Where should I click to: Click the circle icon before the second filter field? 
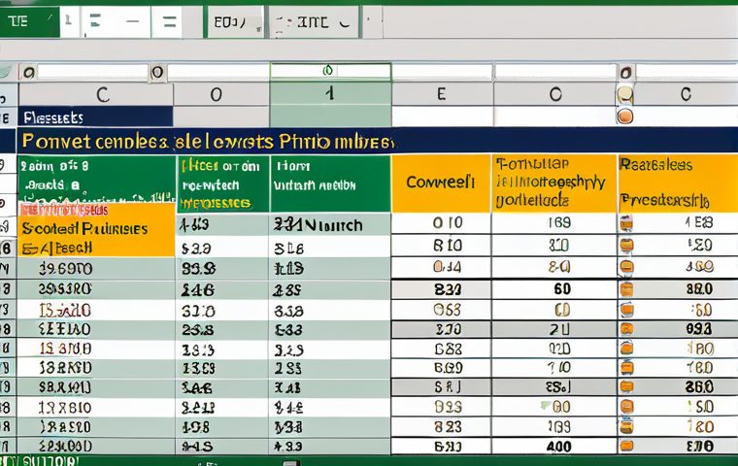pyautogui.click(x=157, y=72)
